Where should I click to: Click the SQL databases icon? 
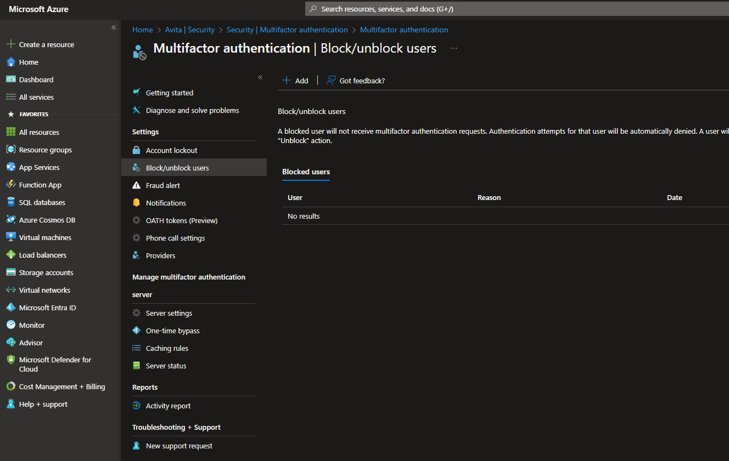(10, 202)
